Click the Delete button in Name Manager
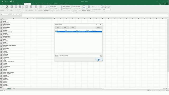This screenshot has width=169, height=95. point(73,28)
